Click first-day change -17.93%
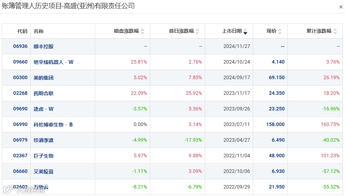This screenshot has height=196, width=345. [x=193, y=140]
